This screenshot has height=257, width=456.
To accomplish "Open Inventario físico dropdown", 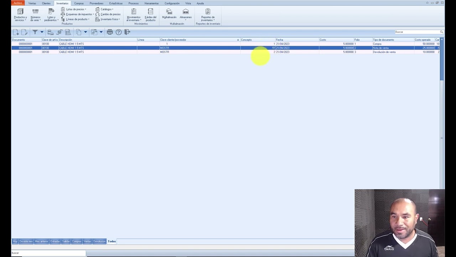I will [x=108, y=19].
